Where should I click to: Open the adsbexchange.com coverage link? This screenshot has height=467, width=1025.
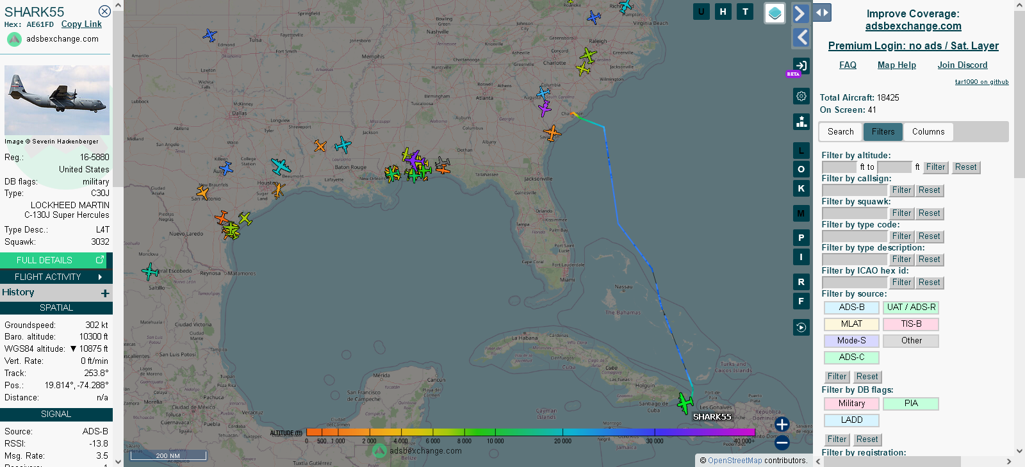click(x=913, y=26)
